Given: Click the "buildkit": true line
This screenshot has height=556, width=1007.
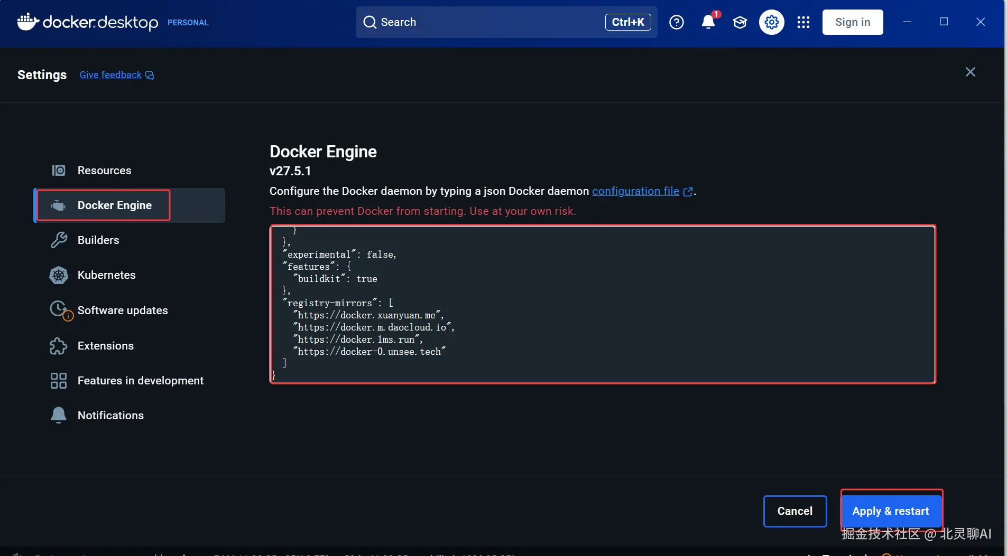Looking at the screenshot, I should click(335, 279).
